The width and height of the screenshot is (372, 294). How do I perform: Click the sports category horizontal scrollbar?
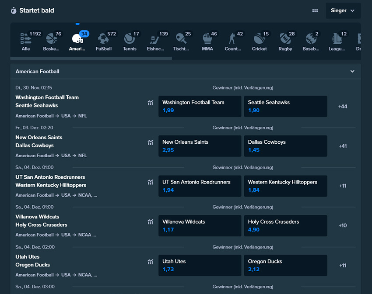(91, 58)
